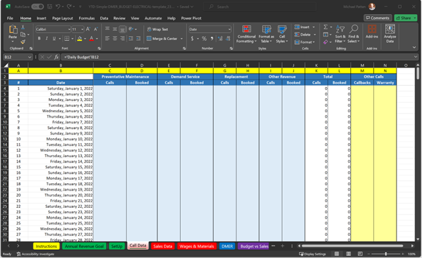
Task: Click the Search box in the title bar
Action: pyautogui.click(x=259, y=7)
